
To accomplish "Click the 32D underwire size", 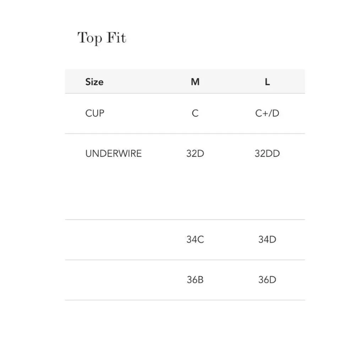I will pyautogui.click(x=195, y=153).
